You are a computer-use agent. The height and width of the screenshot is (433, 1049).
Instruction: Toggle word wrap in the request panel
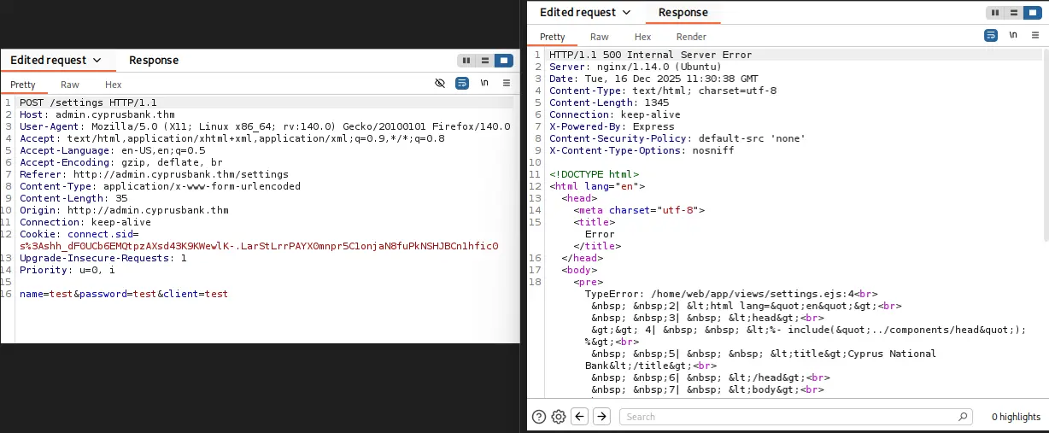[462, 84]
